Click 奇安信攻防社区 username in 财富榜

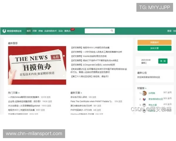[156, 99]
